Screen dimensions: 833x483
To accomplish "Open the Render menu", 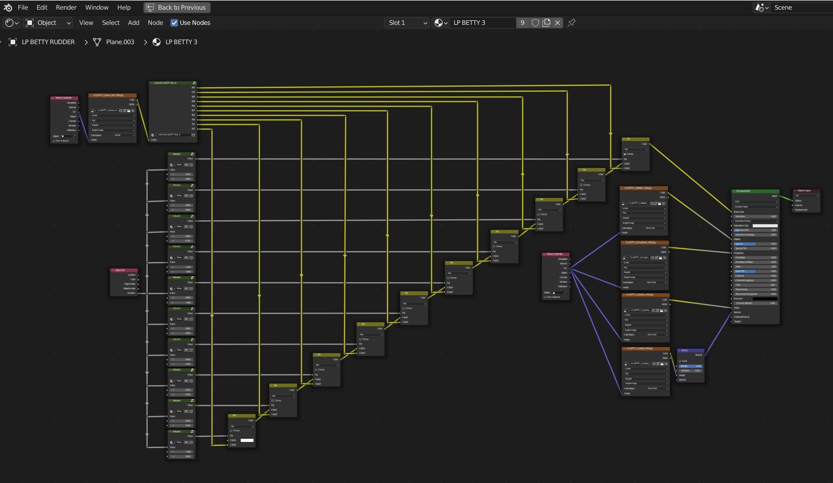I will (x=66, y=8).
